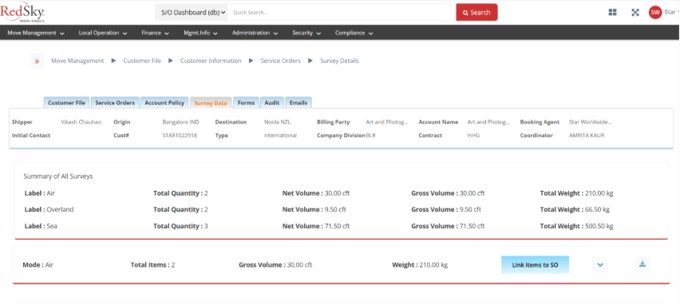Click origin value Bangalore IND

point(180,122)
